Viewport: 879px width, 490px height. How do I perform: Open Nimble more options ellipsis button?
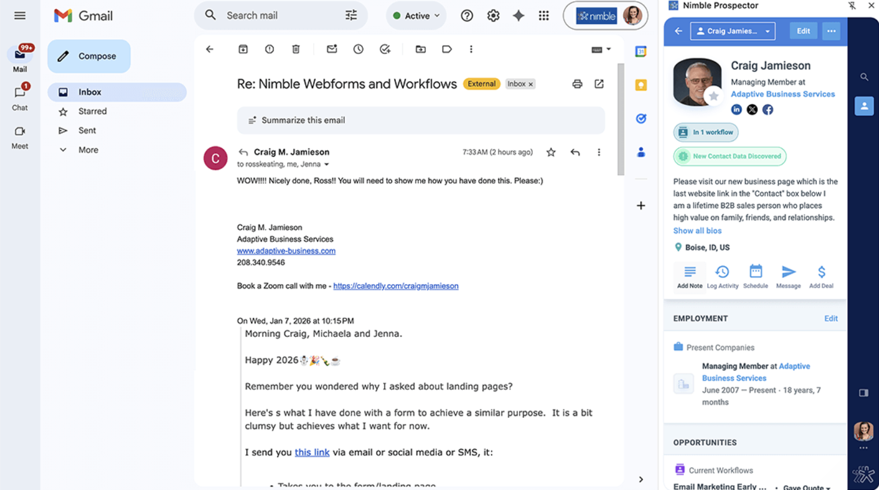(x=831, y=31)
